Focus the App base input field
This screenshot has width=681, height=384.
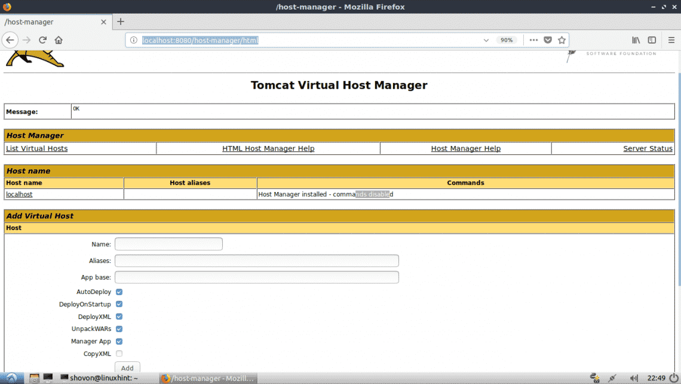[x=257, y=277]
